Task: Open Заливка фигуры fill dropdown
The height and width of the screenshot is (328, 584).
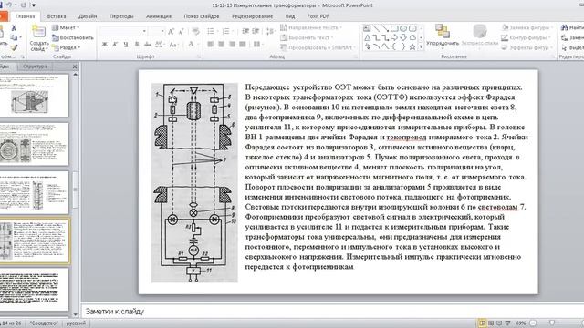Action: (527, 27)
